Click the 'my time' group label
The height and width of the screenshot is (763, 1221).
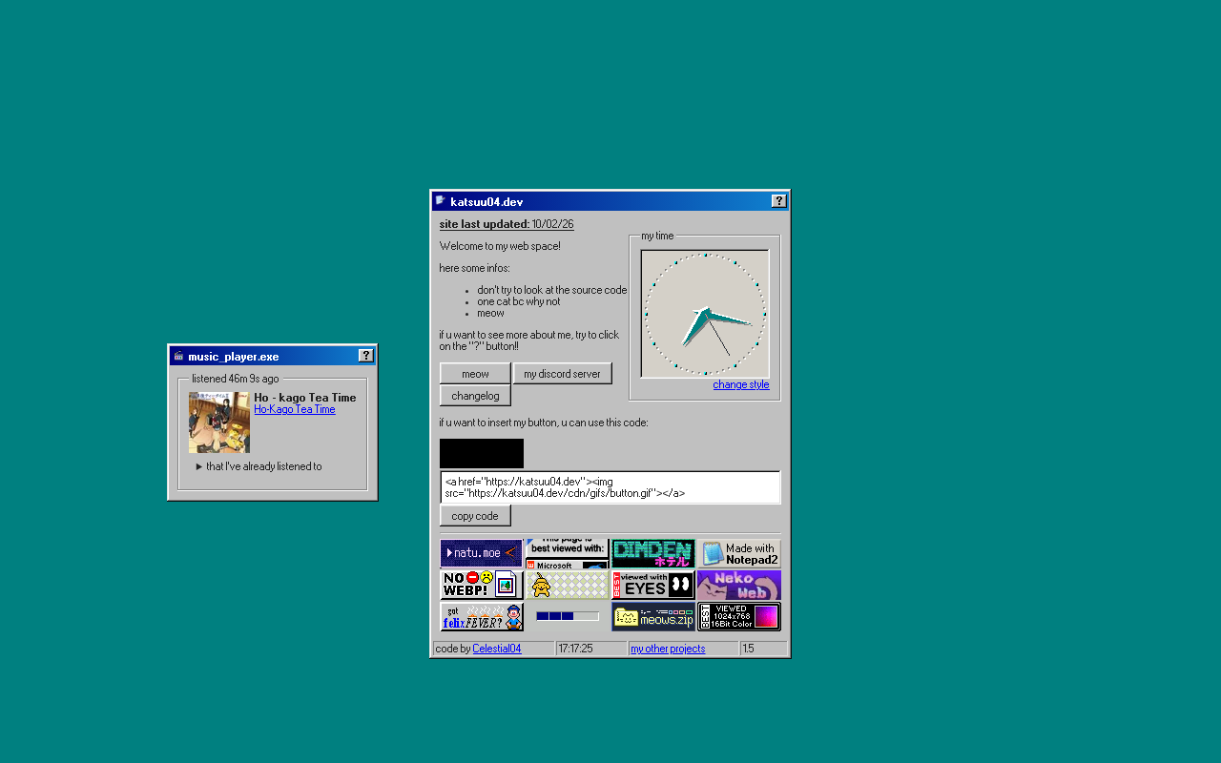(x=657, y=236)
